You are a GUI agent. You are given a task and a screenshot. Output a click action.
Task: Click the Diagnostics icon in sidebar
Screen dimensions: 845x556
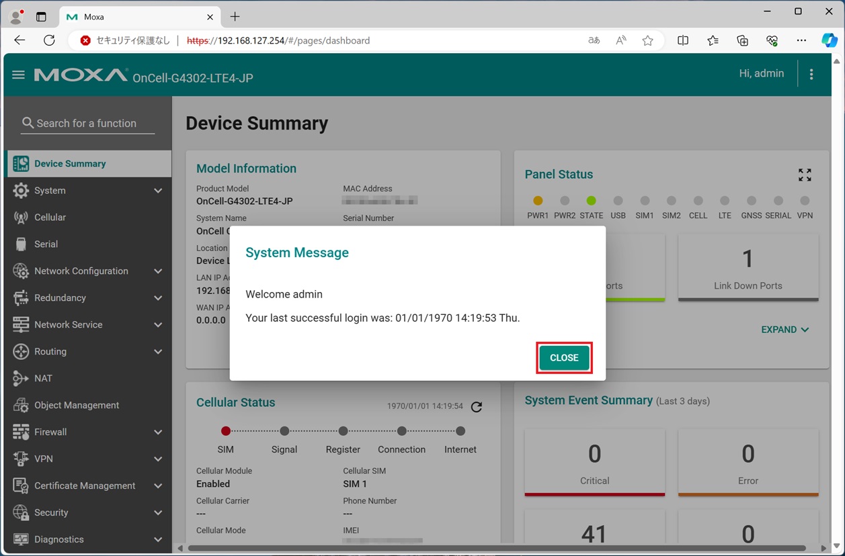(21, 540)
